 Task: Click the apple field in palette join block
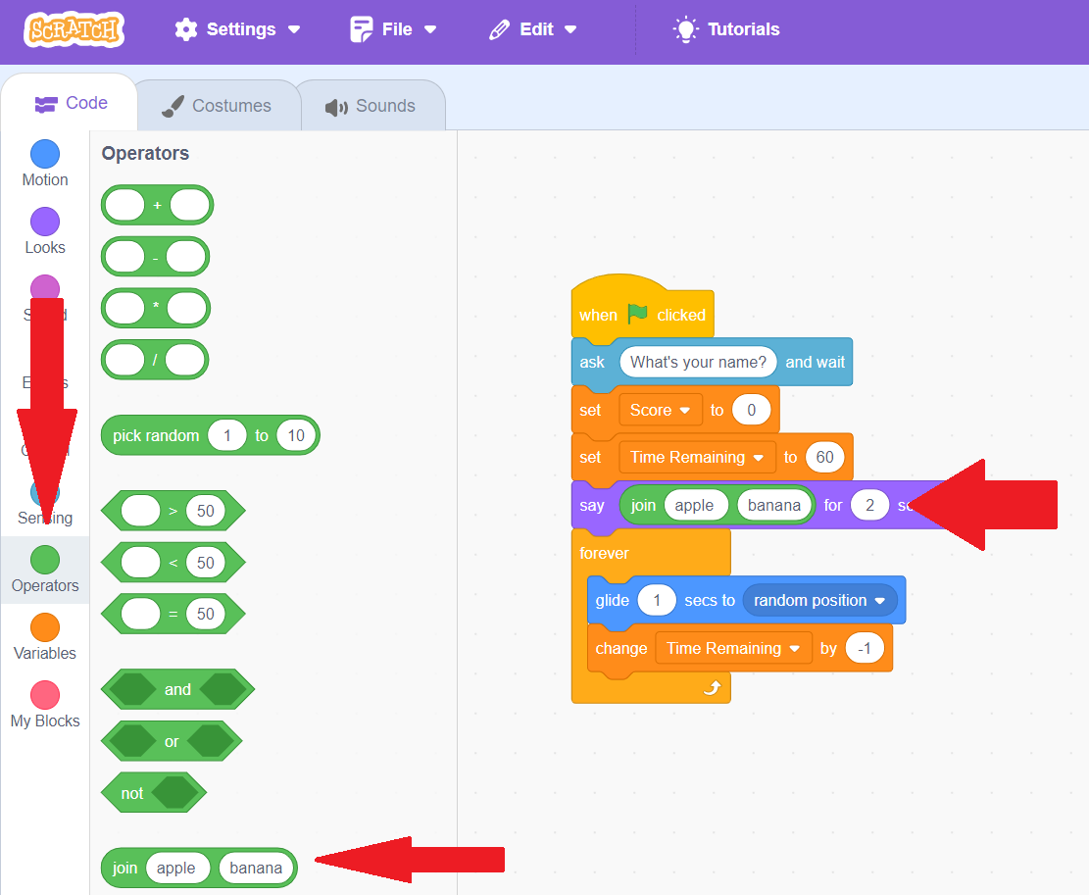pos(175,868)
